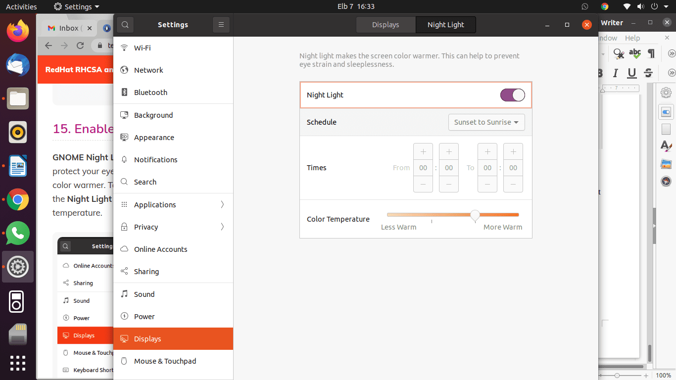
Task: Click the Writer 100% zoom value
Action: (664, 376)
